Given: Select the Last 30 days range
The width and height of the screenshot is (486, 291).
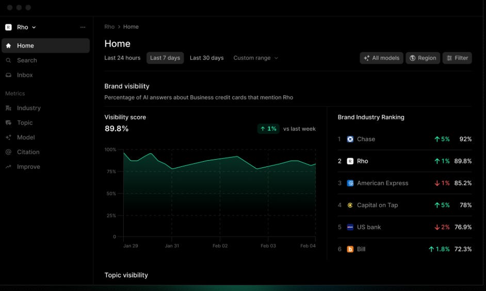Looking at the screenshot, I should 207,58.
